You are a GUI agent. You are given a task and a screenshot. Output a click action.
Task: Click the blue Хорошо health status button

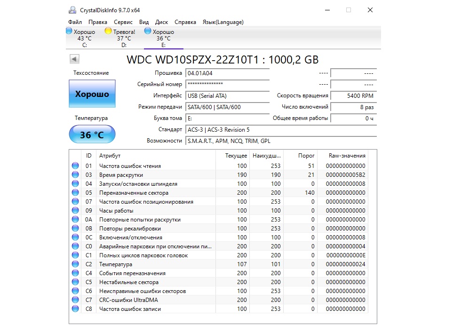[x=92, y=94]
